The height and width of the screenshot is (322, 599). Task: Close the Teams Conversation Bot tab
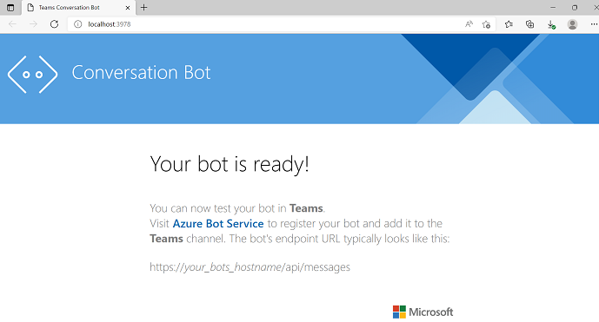point(128,8)
